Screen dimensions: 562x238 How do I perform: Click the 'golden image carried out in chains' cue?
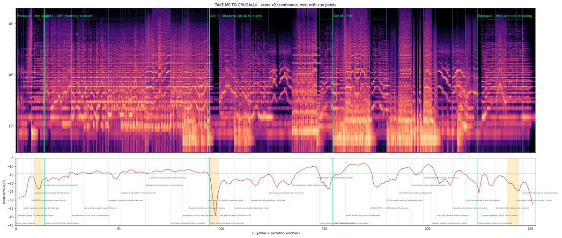(x=450, y=223)
